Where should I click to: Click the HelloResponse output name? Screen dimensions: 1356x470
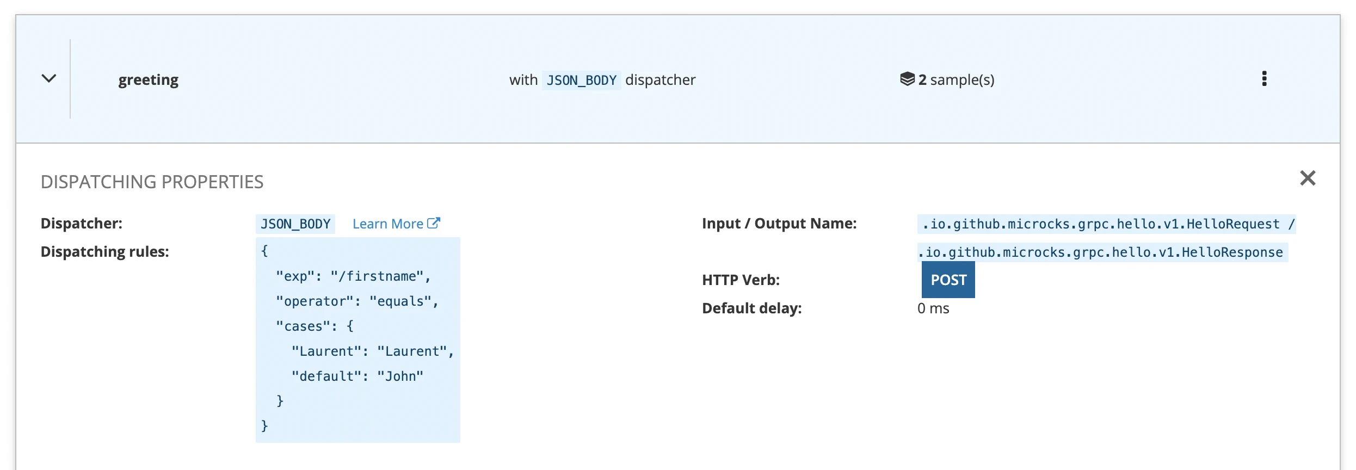(x=1101, y=252)
